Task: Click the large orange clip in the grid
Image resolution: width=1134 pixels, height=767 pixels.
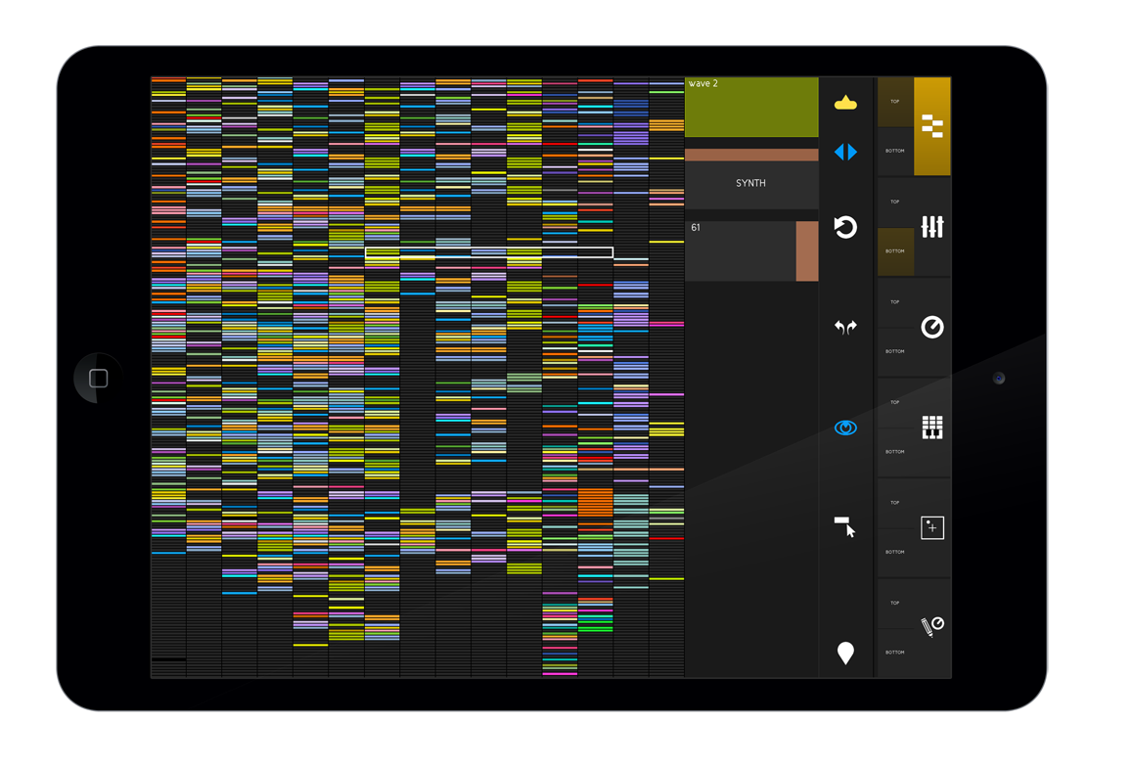Action: (595, 502)
